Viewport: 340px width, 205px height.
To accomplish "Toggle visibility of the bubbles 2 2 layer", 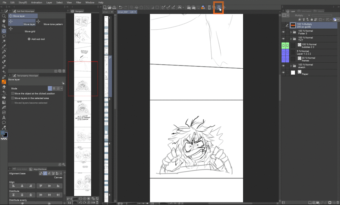I will (283, 46).
